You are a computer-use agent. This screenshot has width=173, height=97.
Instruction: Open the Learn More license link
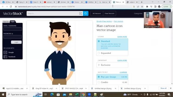click(122, 37)
